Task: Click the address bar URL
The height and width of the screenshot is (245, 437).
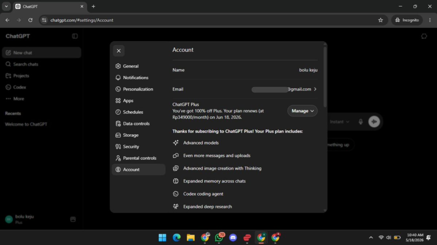Action: (x=82, y=20)
